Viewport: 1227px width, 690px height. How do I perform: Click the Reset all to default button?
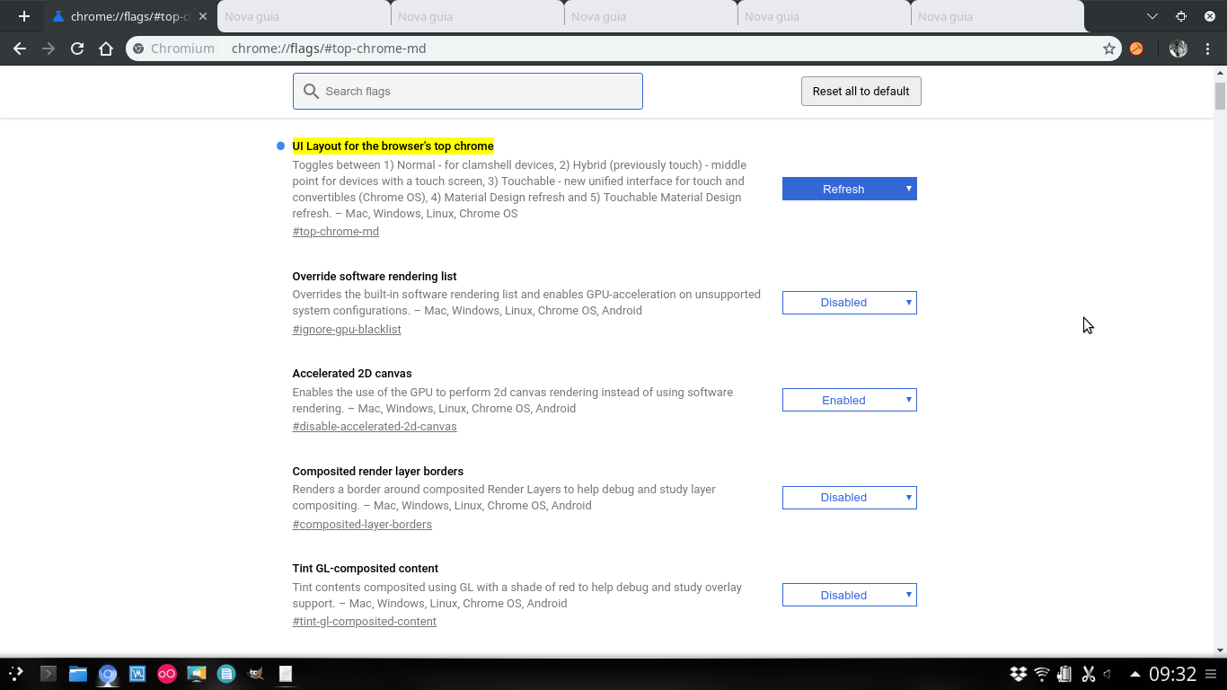860,91
